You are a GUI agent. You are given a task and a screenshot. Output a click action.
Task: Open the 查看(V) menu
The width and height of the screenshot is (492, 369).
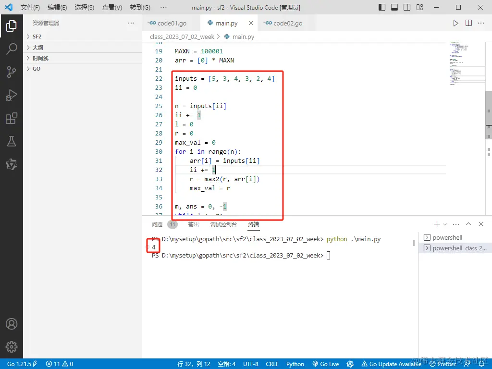point(112,7)
